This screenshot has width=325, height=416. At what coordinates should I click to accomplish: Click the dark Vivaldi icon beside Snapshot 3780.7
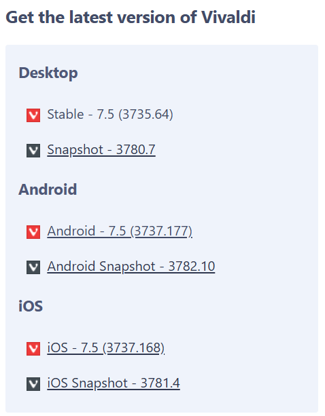33,151
